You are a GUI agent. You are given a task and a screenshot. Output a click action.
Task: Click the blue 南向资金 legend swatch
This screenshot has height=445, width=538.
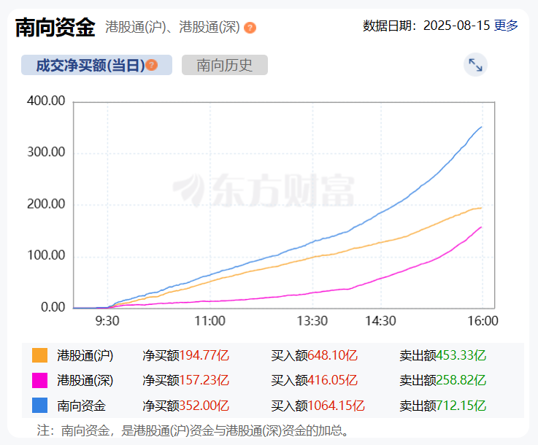click(x=39, y=406)
